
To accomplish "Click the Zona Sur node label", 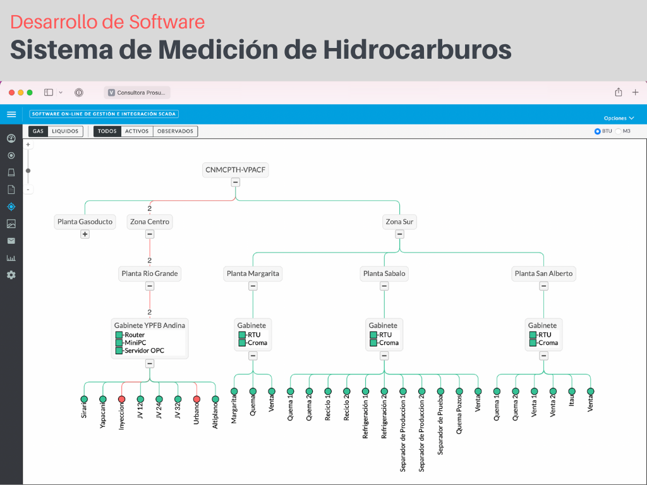I will click(x=399, y=222).
